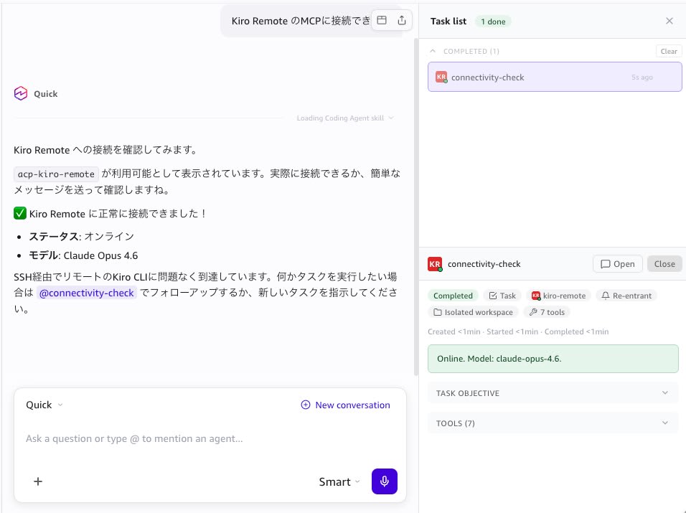Image resolution: width=686 pixels, height=513 pixels.
Task: Click the 5s ago timestamp
Action: tap(642, 77)
